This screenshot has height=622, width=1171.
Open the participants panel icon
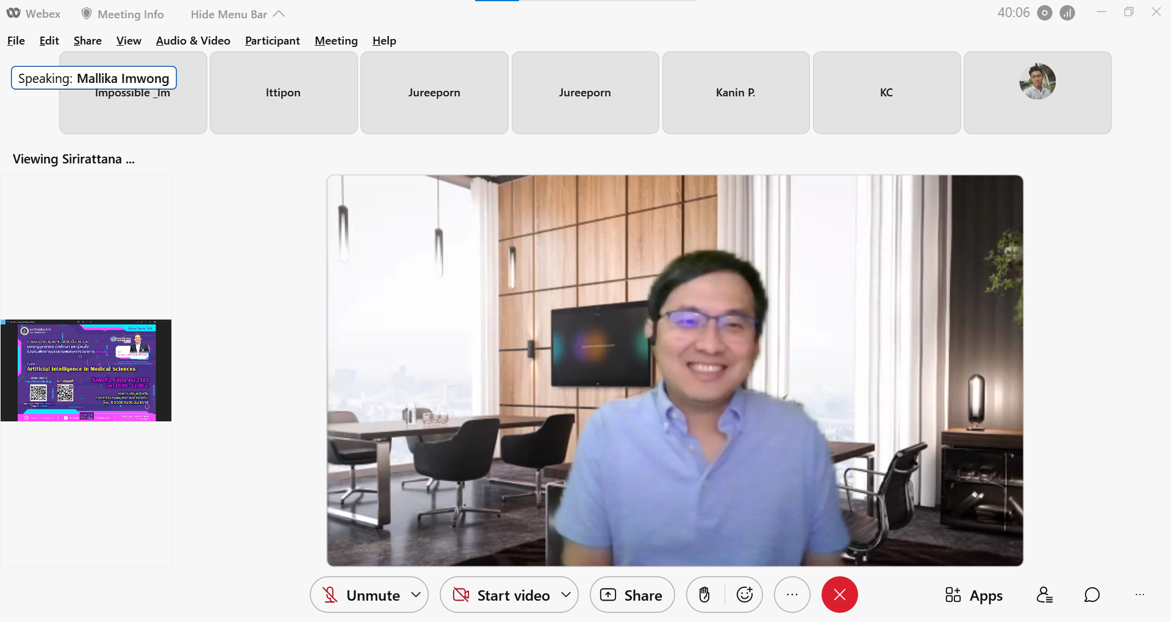point(1044,595)
